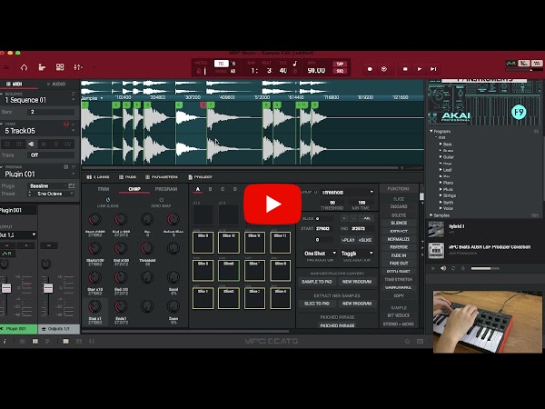Select the keygroup track type icon
Viewport: 545px width, 409px height.
(x=19, y=144)
